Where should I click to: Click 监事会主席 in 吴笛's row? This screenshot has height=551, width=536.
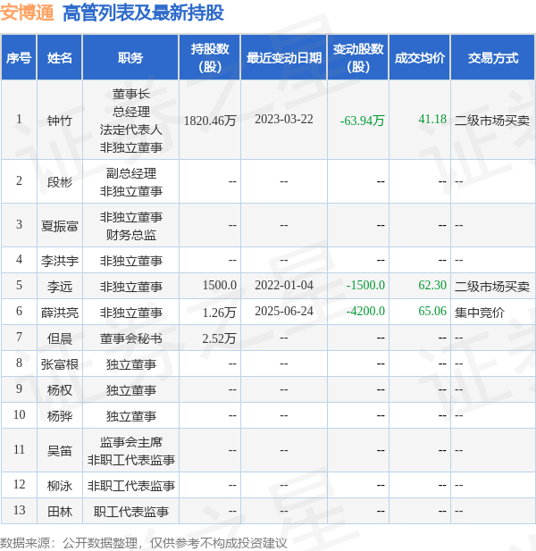pos(130,442)
